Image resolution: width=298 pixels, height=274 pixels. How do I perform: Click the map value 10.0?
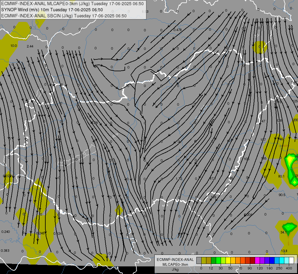click(x=14, y=46)
